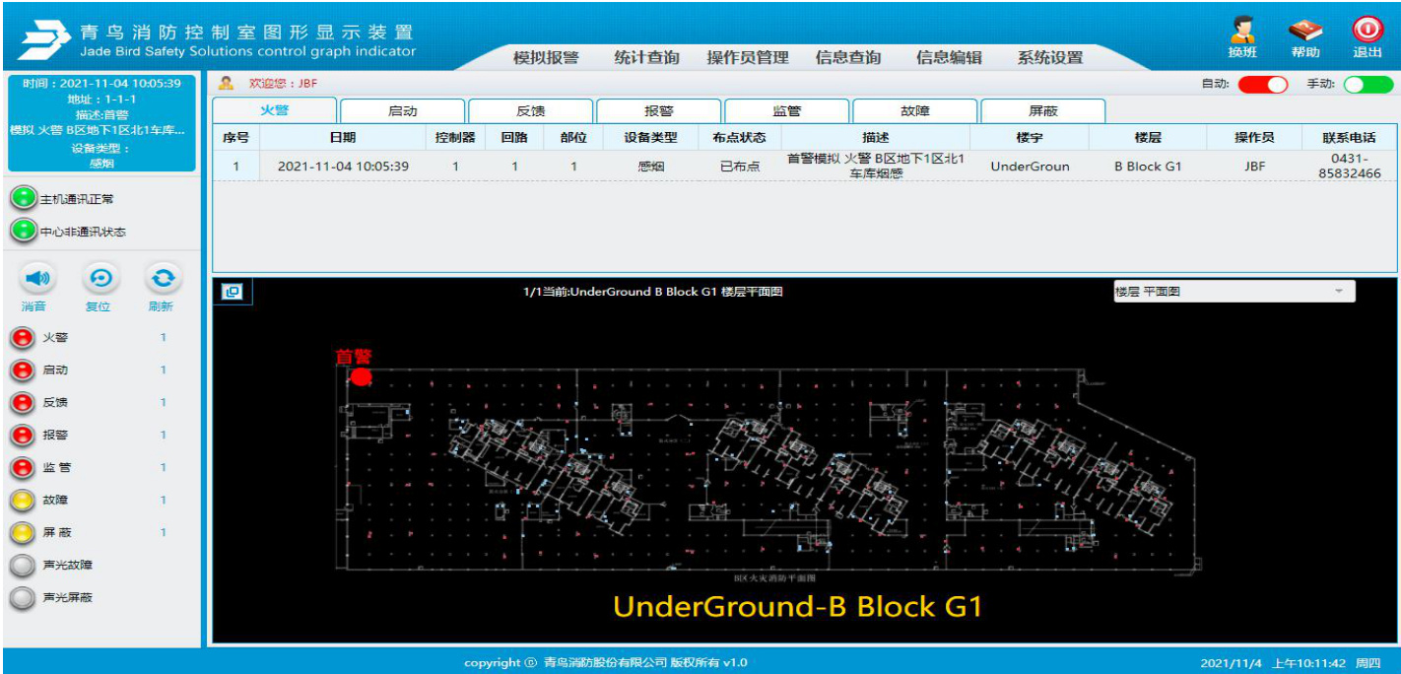Toggle the 自动 automatic mode switch

(x=1263, y=85)
